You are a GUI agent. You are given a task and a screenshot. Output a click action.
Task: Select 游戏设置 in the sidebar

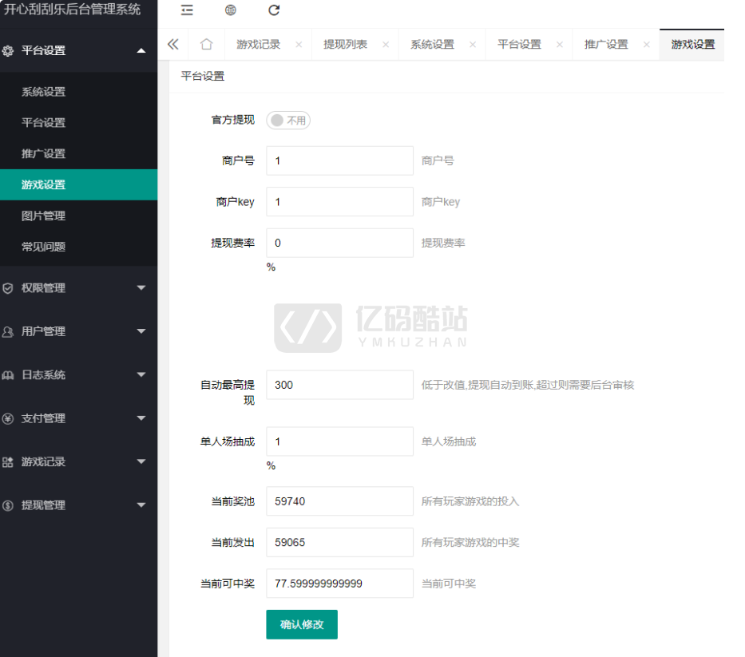pyautogui.click(x=79, y=184)
